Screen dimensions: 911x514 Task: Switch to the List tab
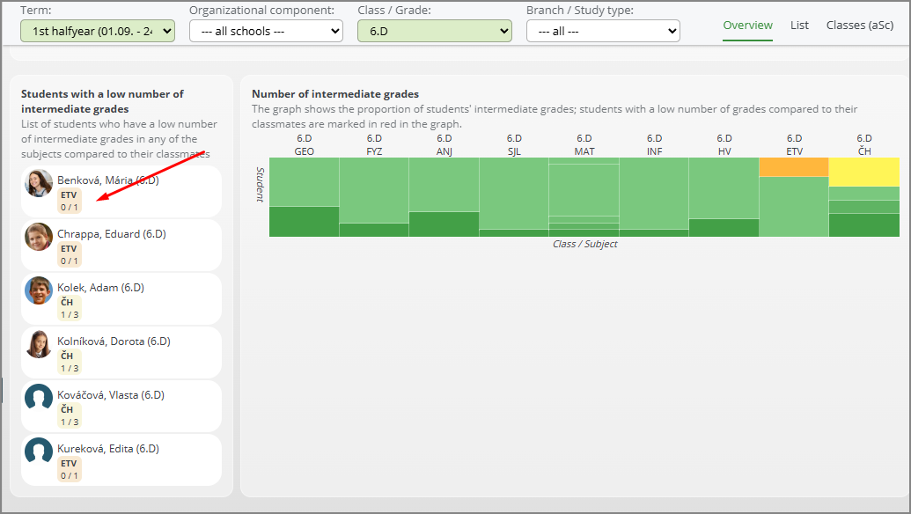pos(799,26)
